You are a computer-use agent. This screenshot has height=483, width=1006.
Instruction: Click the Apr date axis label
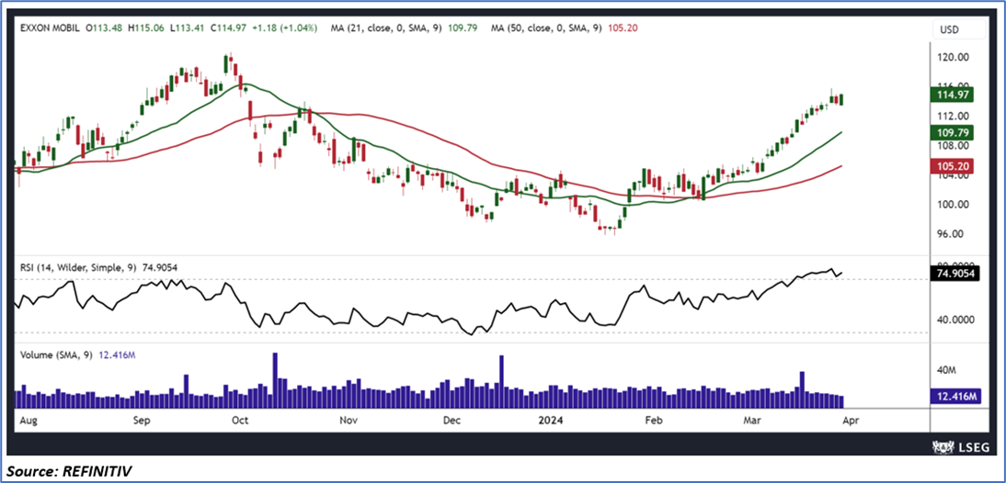click(850, 421)
